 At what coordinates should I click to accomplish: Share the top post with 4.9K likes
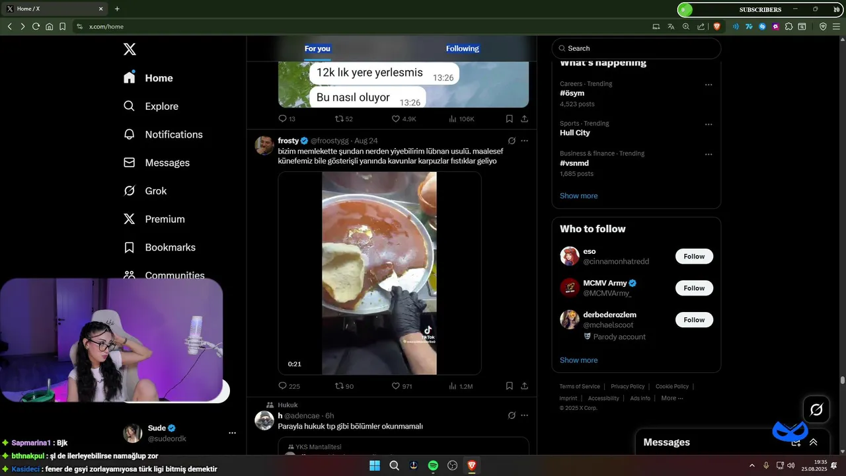coord(524,119)
